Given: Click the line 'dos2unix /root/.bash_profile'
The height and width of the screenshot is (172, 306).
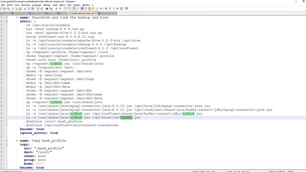Looking at the screenshot, I should (x=54, y=121).
